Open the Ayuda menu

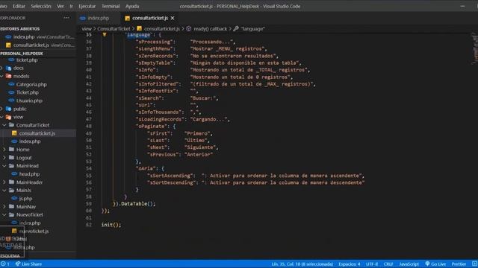pos(132,6)
